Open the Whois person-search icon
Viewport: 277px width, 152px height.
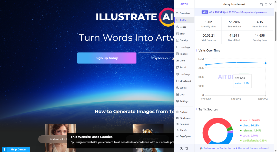click(x=177, y=88)
